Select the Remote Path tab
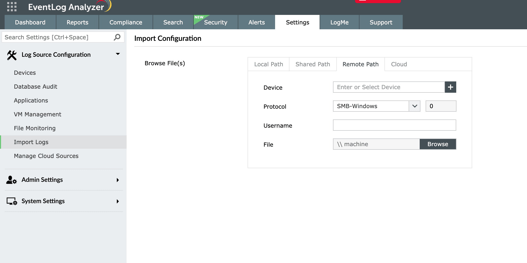Image resolution: width=527 pixels, height=263 pixels. (361, 64)
